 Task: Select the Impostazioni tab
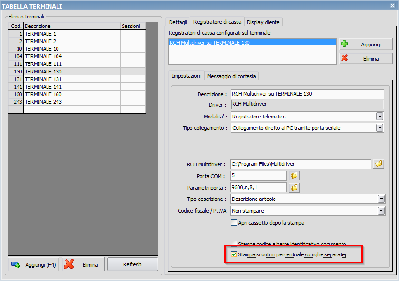click(186, 76)
